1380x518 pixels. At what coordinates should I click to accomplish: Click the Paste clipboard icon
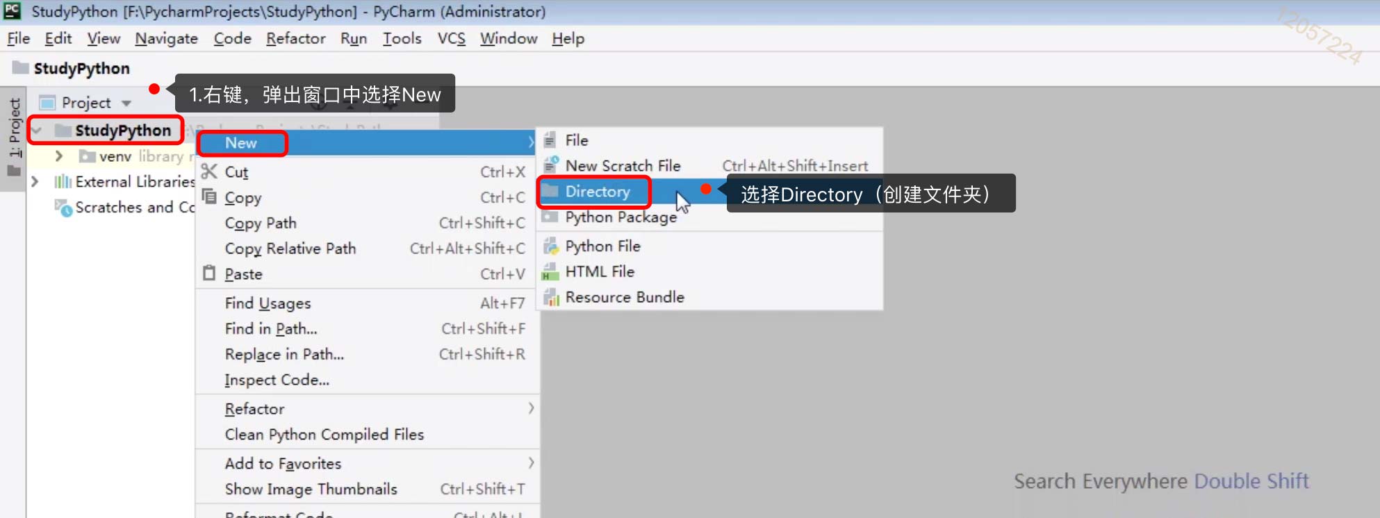coord(209,274)
